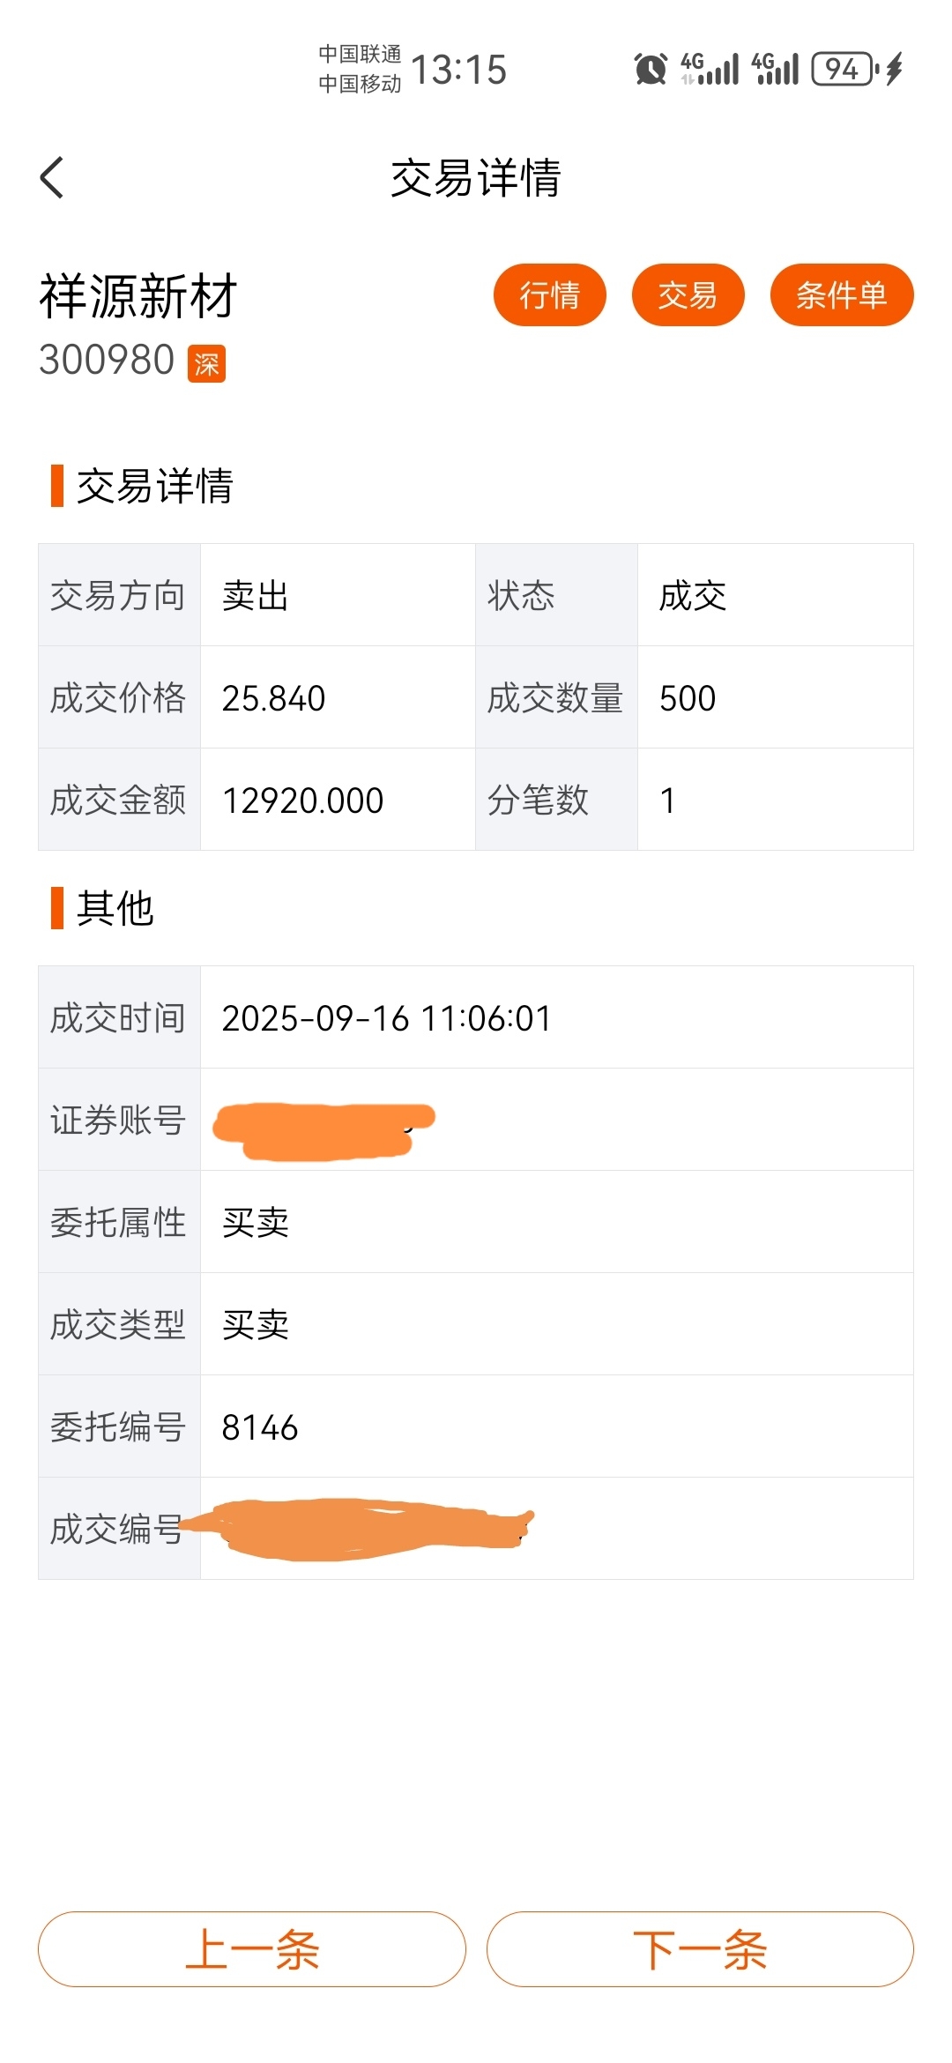The height and width of the screenshot is (2063, 952).
Task: Select stock code 300980
Action: point(107,360)
